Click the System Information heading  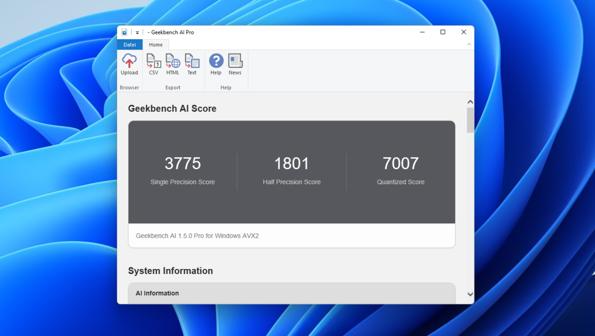click(x=171, y=271)
